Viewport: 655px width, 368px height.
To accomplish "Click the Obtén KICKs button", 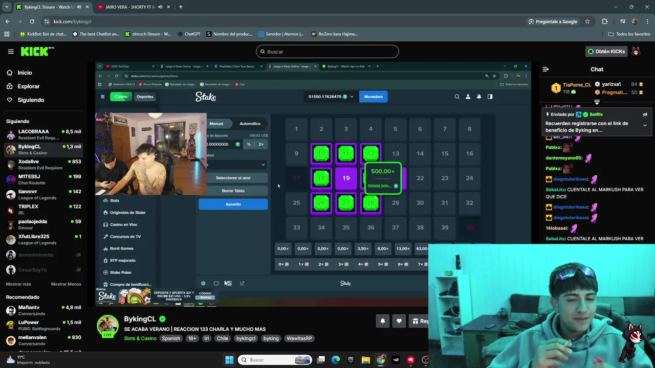I will [606, 52].
